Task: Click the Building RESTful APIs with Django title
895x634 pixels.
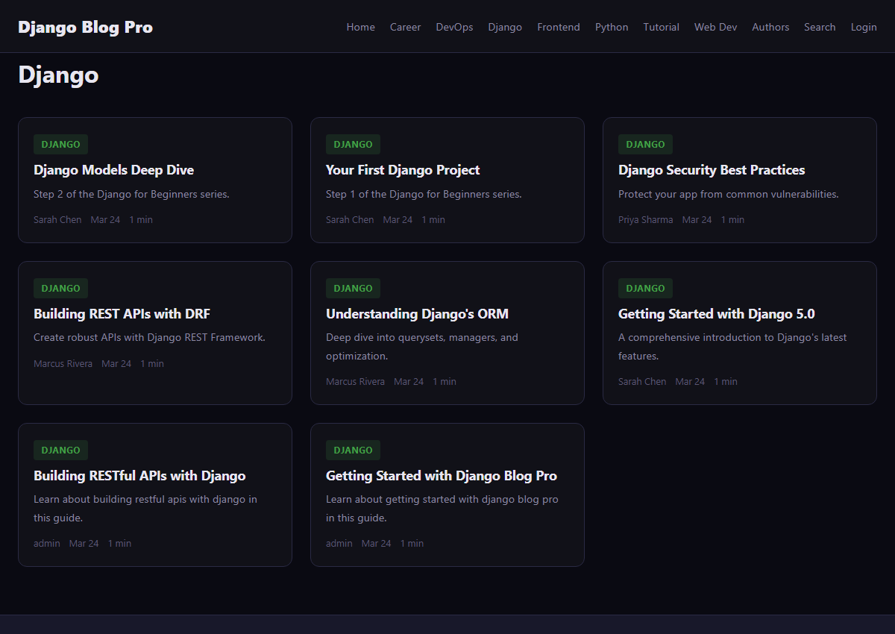Action: tap(139, 476)
